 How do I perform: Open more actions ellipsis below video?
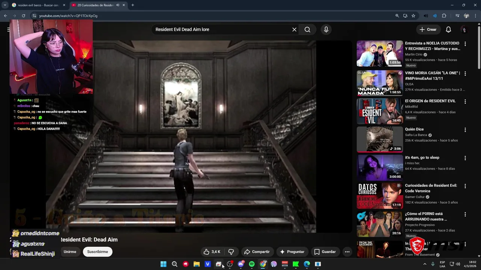(x=347, y=252)
